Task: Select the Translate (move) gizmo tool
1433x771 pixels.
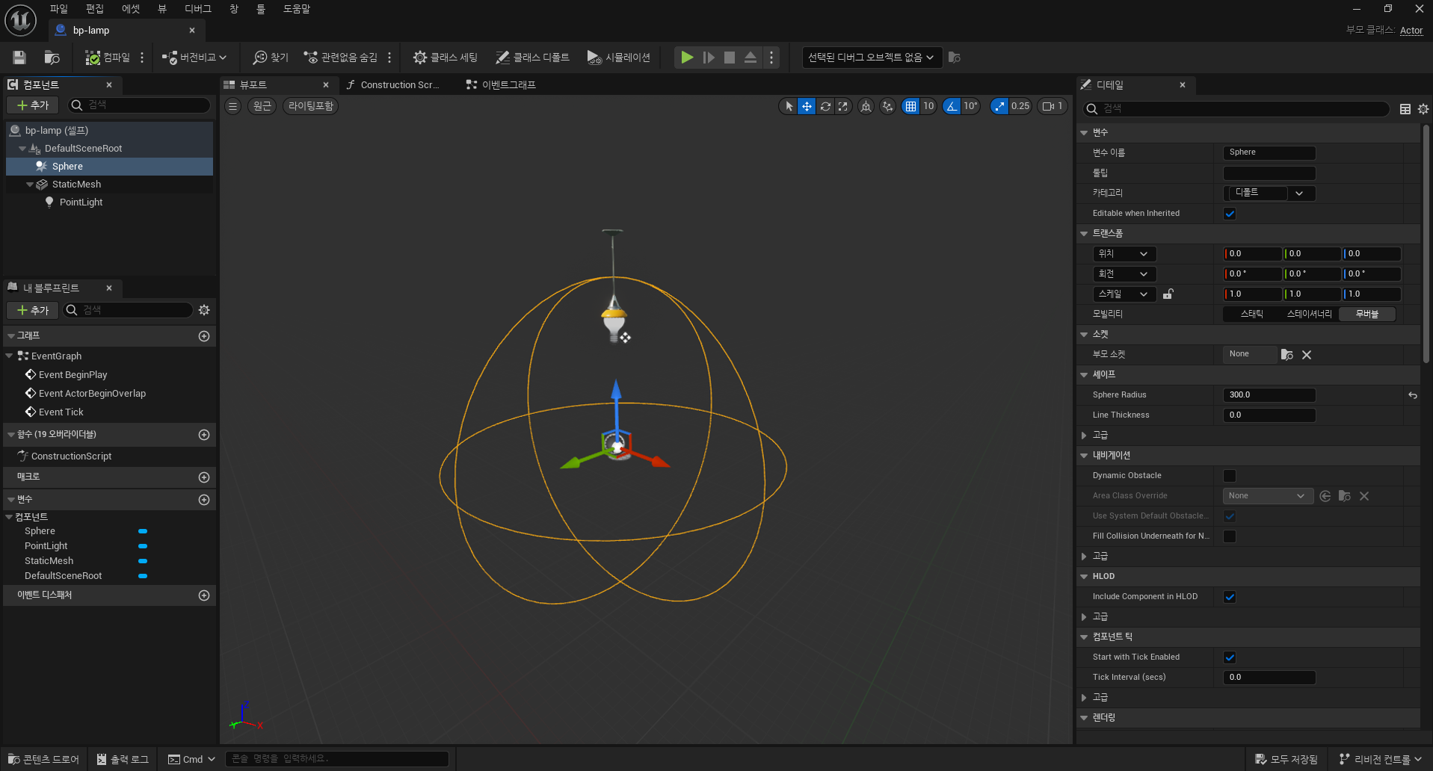Action: coord(807,106)
